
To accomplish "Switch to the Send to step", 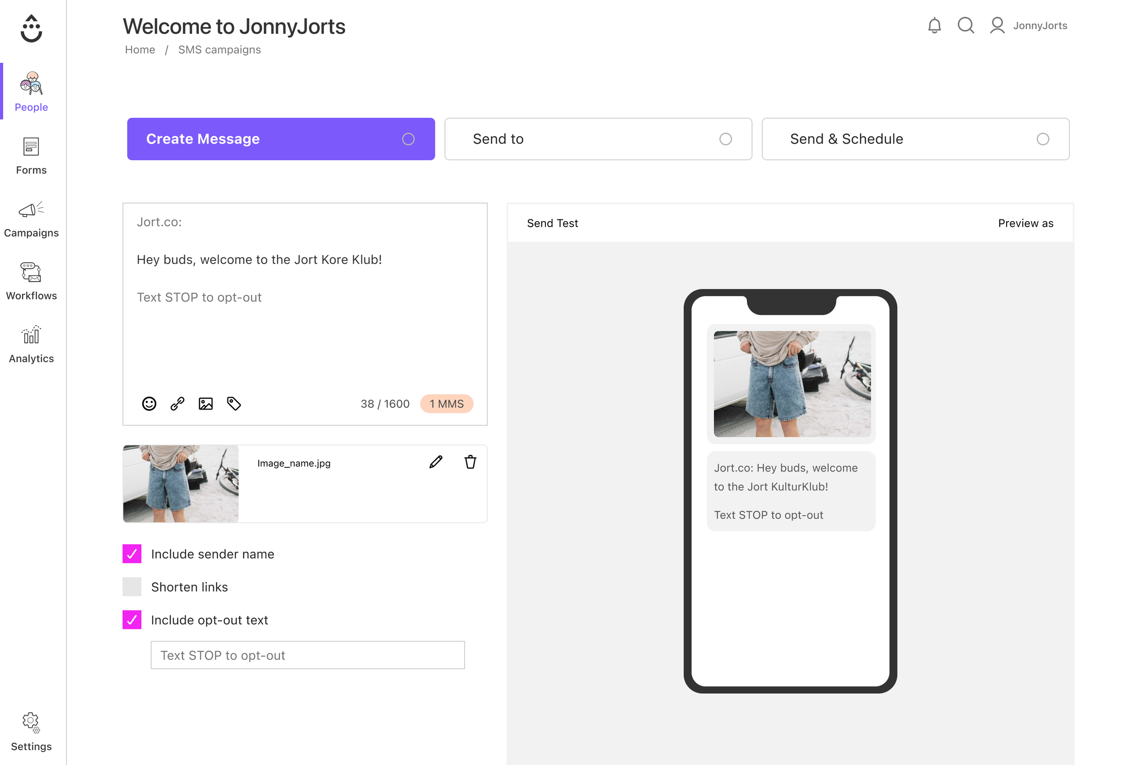I will [598, 139].
